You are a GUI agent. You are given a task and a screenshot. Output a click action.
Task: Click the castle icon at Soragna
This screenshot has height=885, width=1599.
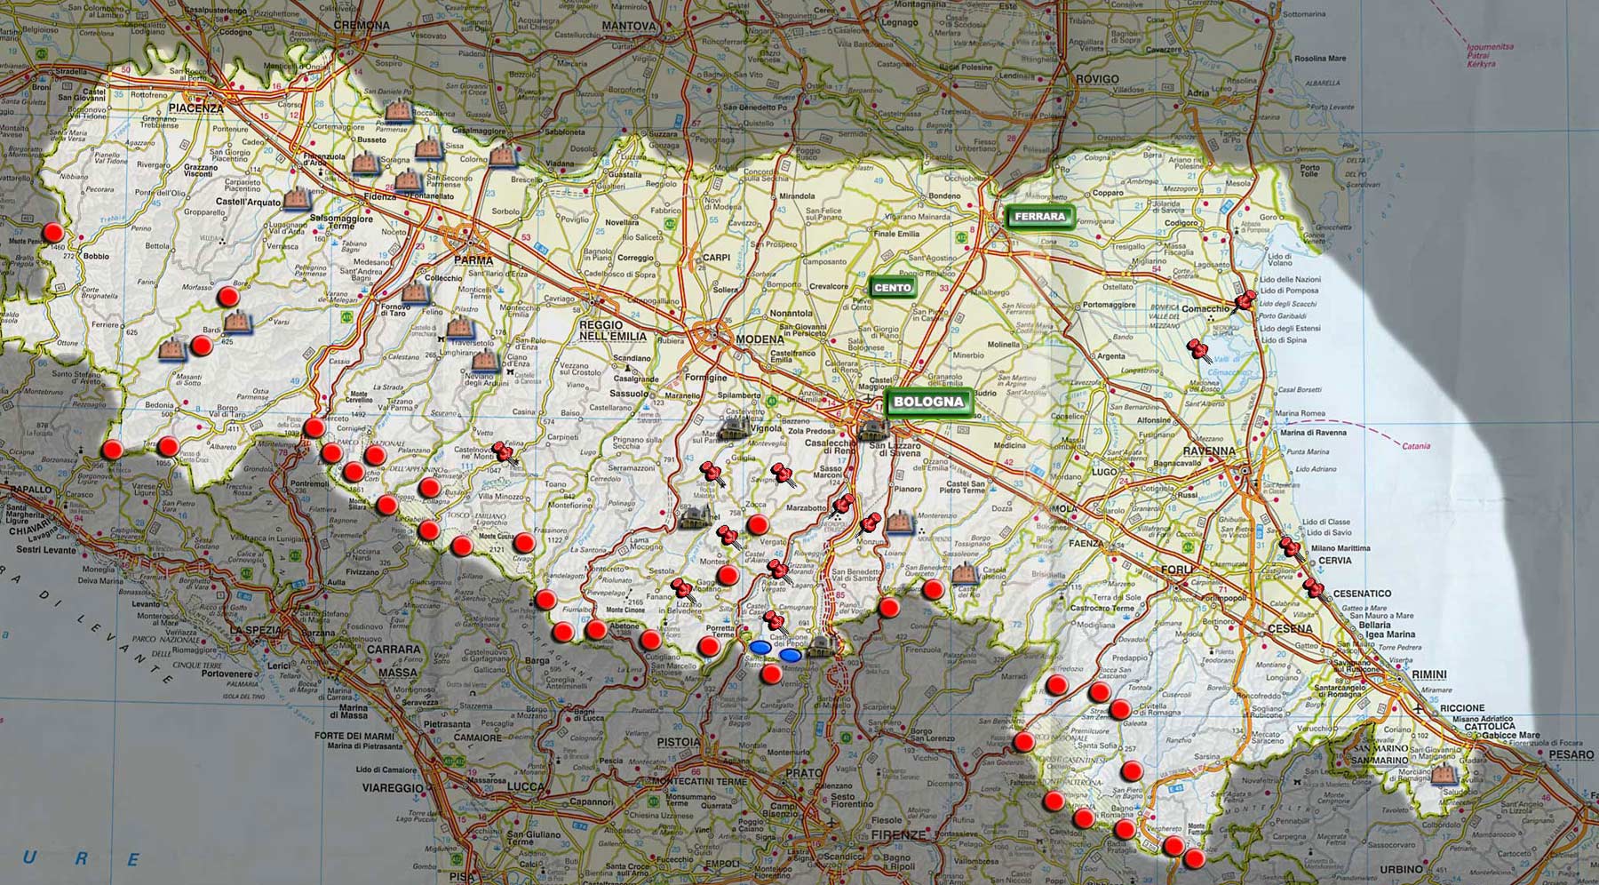(365, 163)
